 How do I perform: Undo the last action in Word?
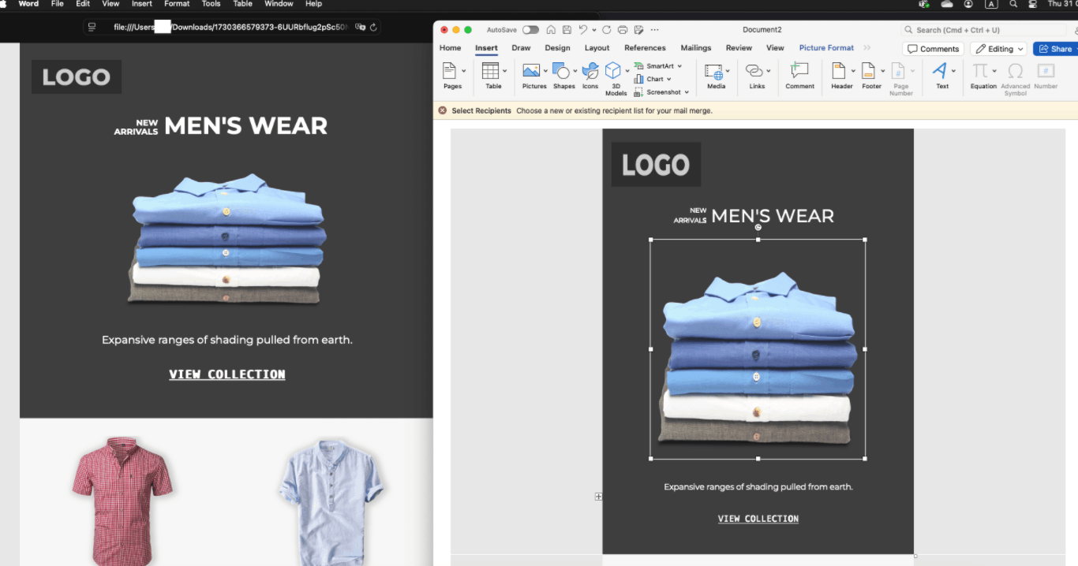tap(582, 30)
